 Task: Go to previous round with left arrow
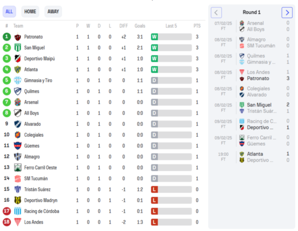pos(216,13)
